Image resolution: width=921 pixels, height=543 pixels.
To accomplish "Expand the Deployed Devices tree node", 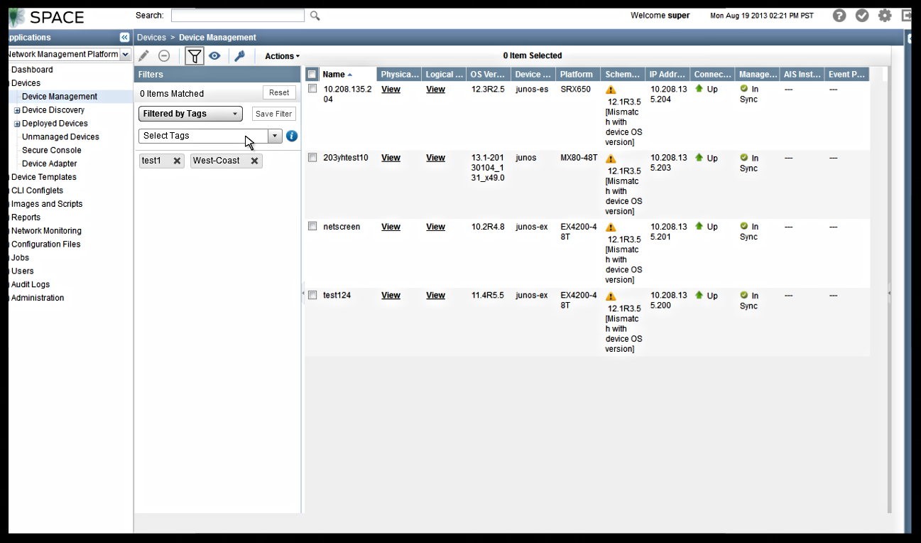I will coord(17,124).
